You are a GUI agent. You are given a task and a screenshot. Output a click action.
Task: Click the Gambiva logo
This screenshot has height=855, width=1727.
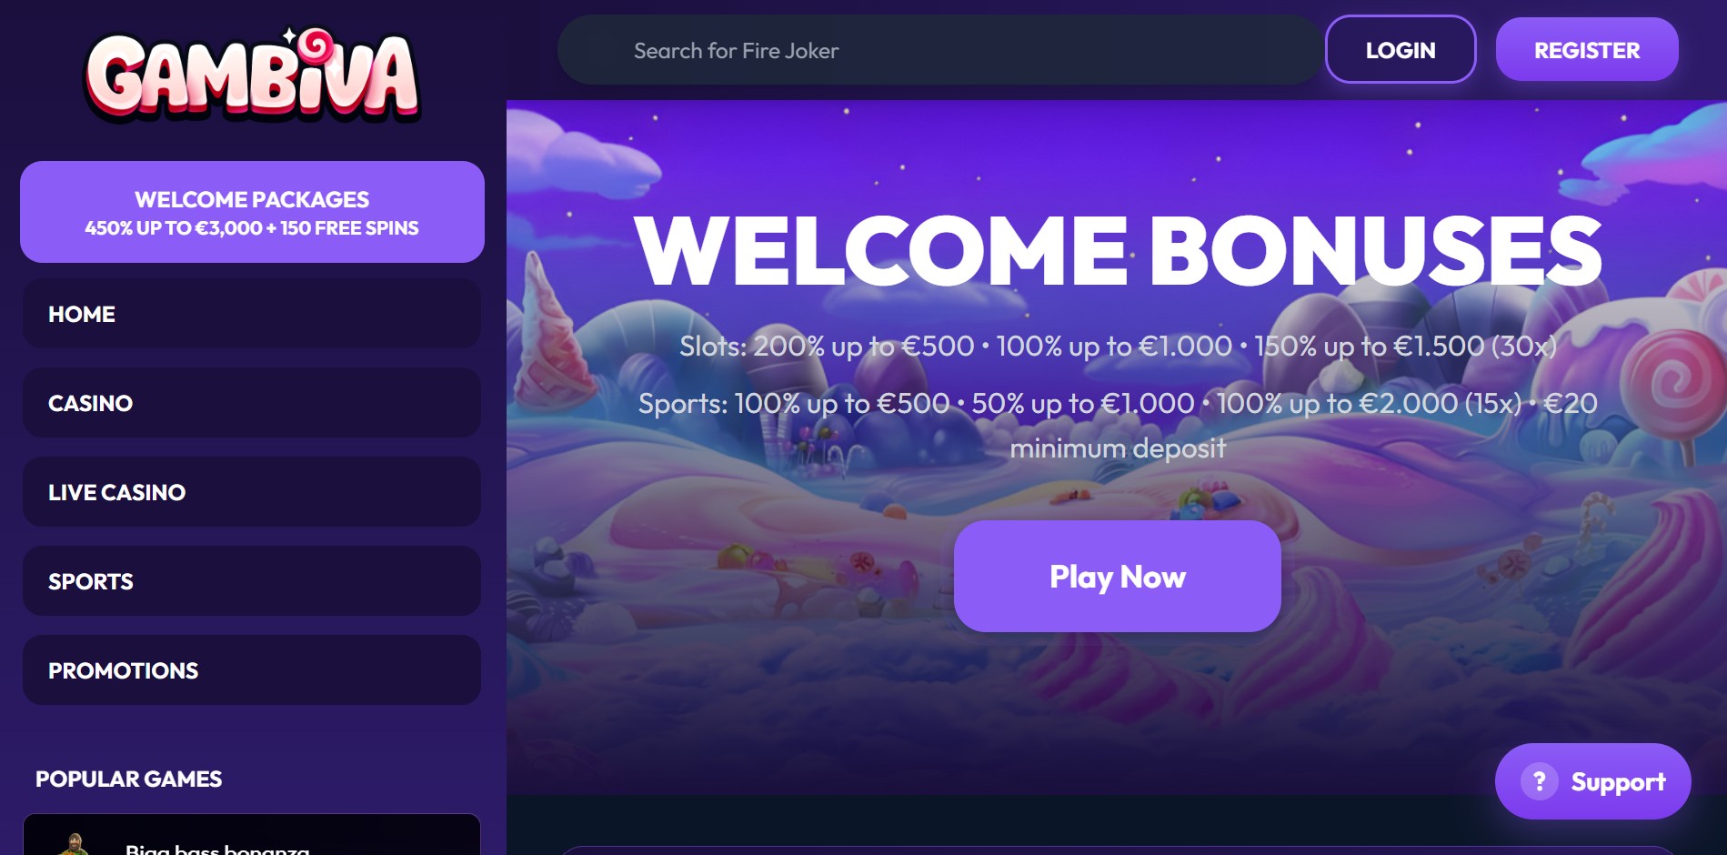252,75
